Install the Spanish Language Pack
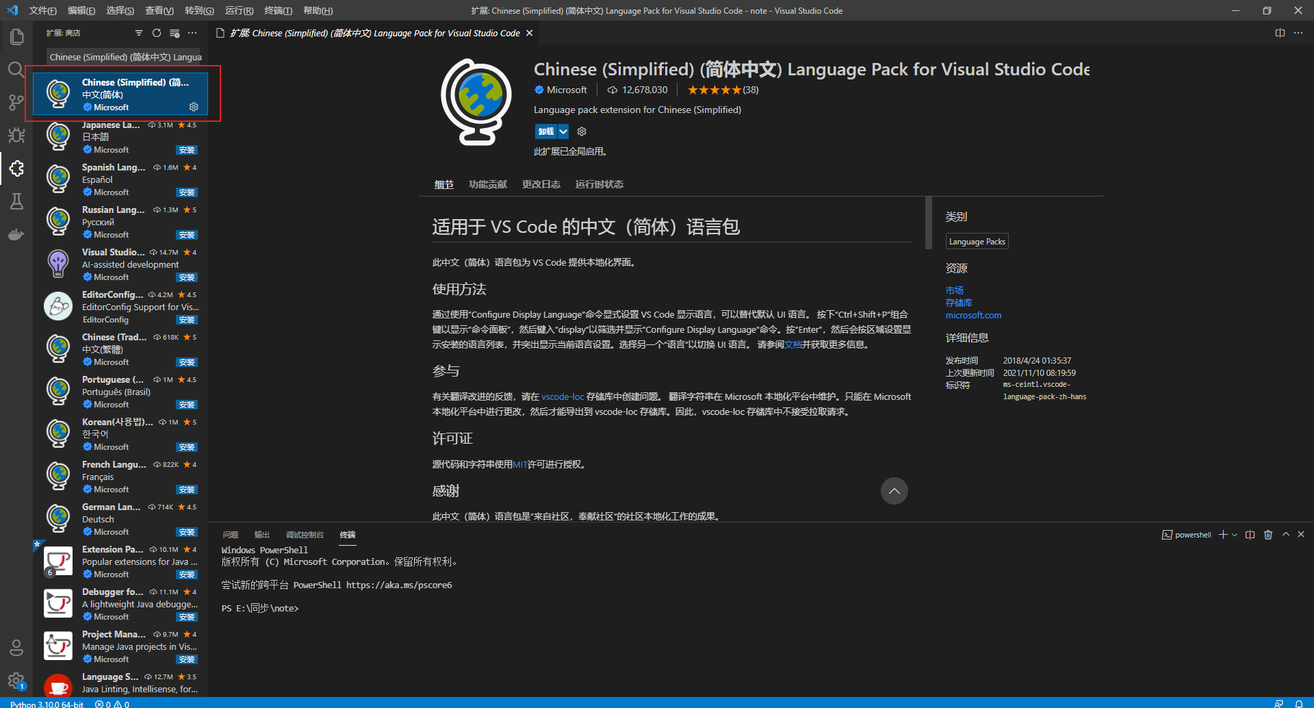This screenshot has height=708, width=1314. point(187,192)
